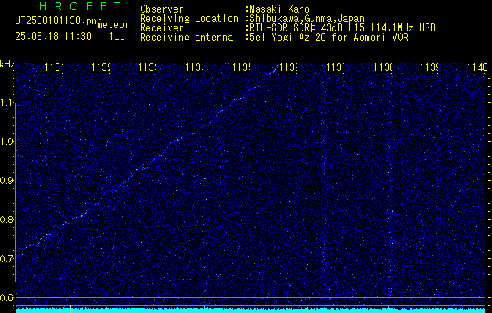492x313 pixels.
Task: Click the yellow marker on cyan strip
Action: tap(71, 309)
